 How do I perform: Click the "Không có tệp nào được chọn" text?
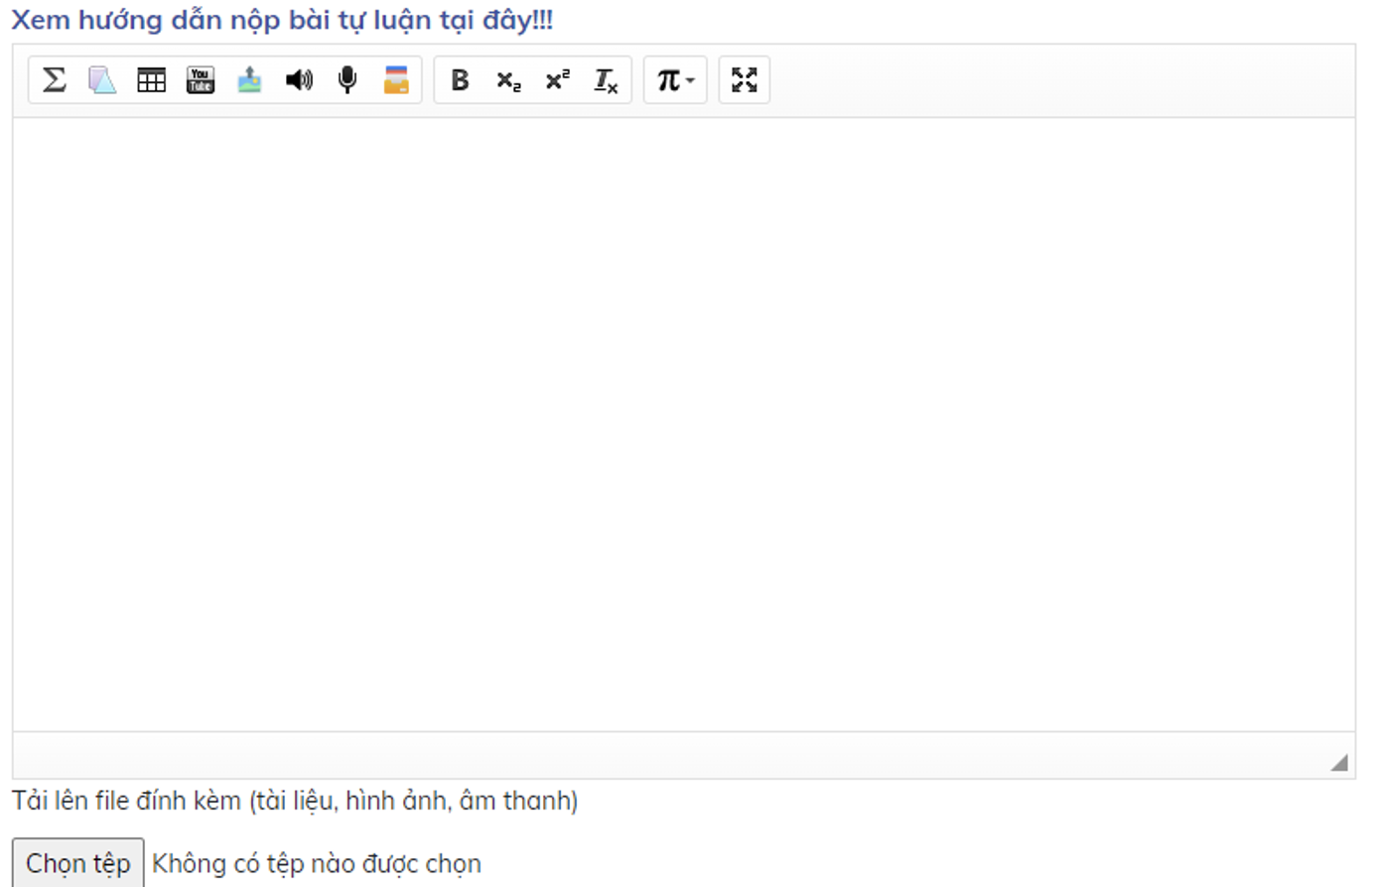coord(317,864)
